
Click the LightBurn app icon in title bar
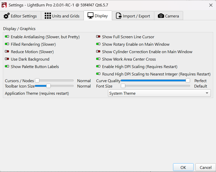point(4,5)
